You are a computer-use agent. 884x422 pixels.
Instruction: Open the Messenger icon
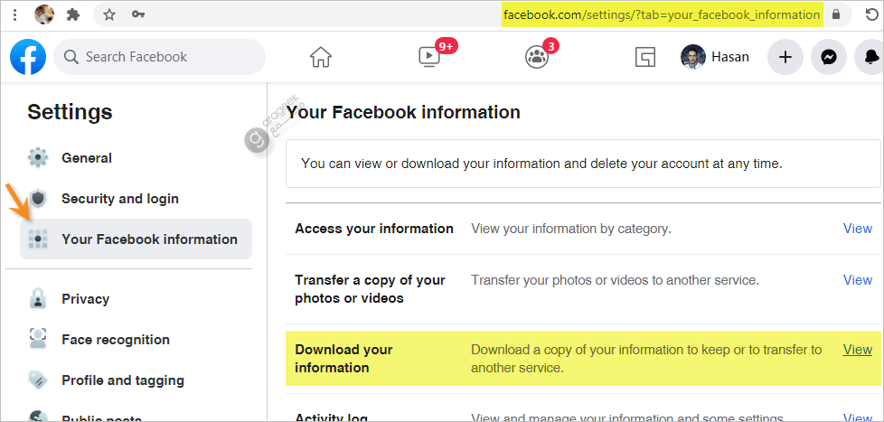pyautogui.click(x=829, y=57)
